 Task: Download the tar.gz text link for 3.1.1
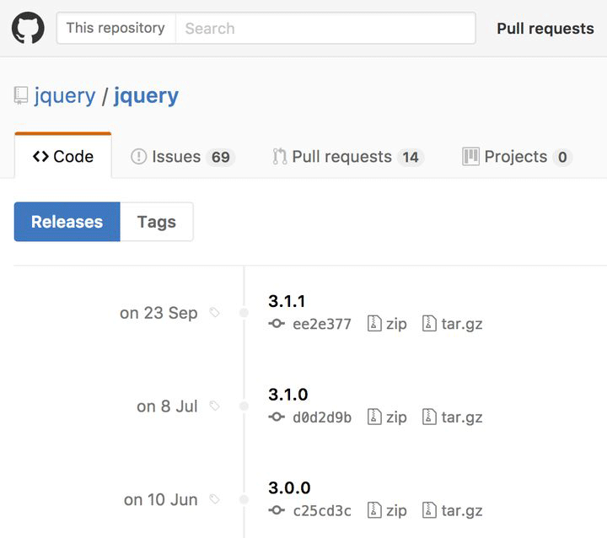462,324
